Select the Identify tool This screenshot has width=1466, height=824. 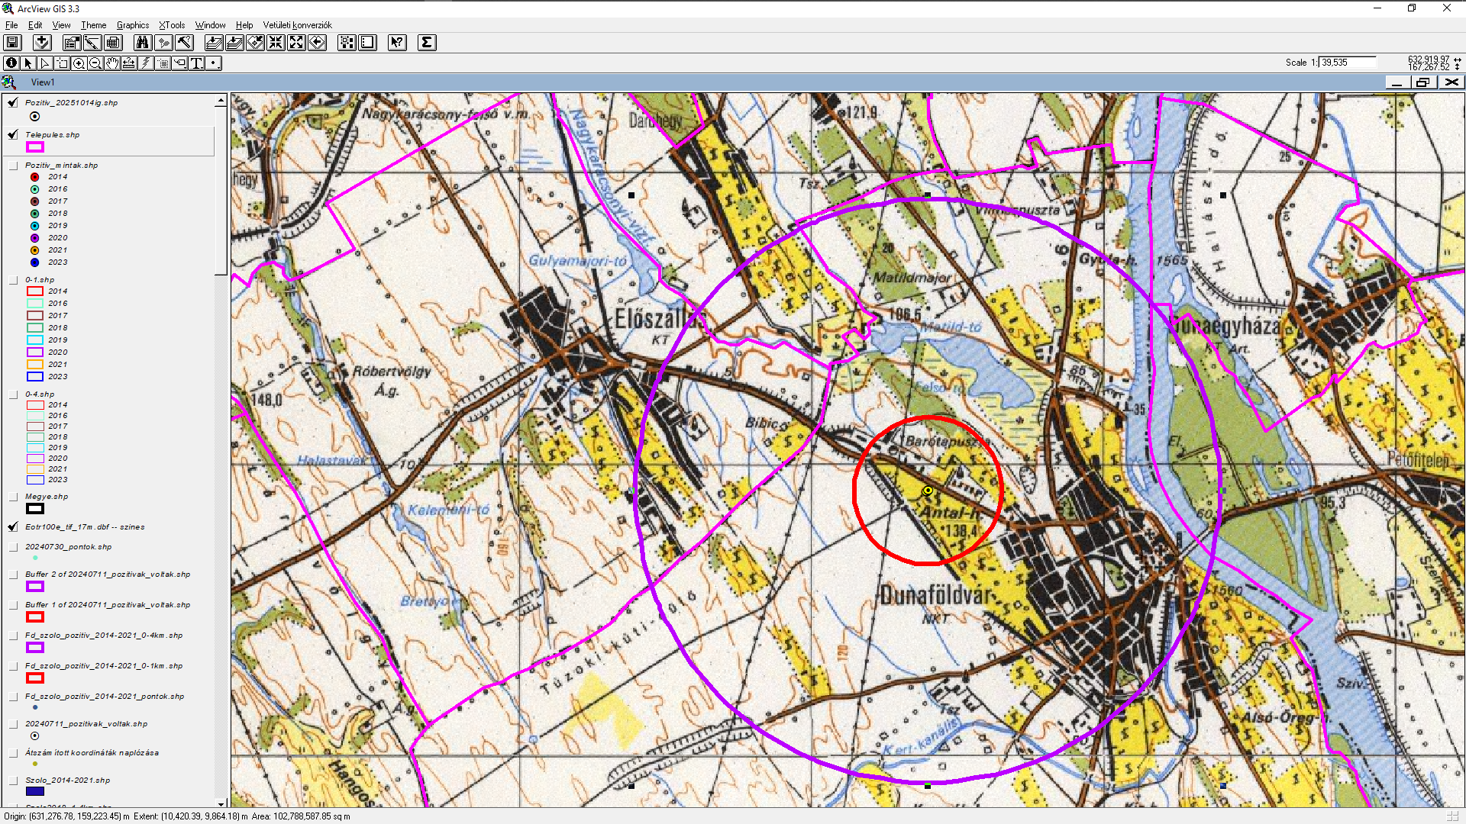pos(11,63)
